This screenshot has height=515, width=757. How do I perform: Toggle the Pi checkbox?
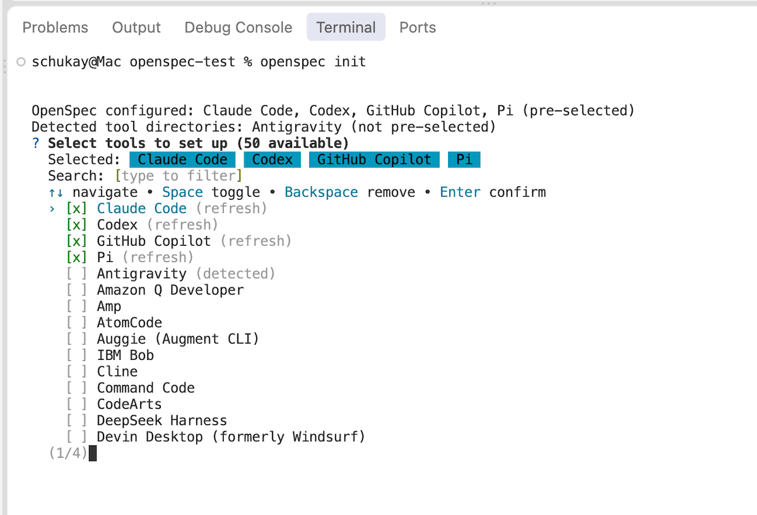click(x=77, y=258)
